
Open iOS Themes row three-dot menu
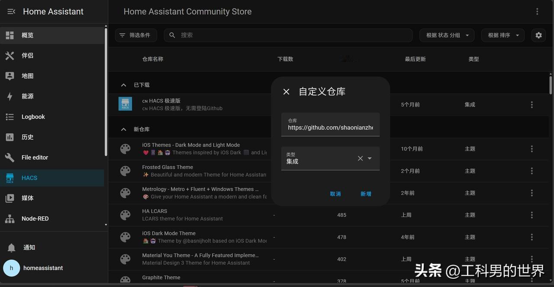click(531, 149)
